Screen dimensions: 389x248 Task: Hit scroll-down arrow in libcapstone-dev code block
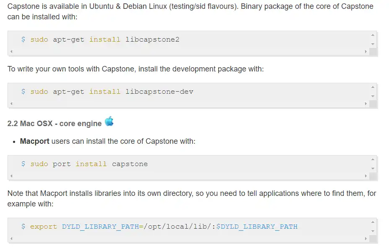(373, 96)
